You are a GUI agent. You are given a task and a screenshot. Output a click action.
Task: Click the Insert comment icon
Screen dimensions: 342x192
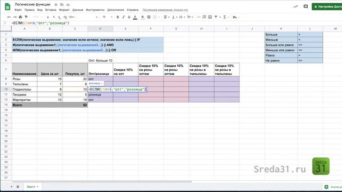[x=204, y=17]
